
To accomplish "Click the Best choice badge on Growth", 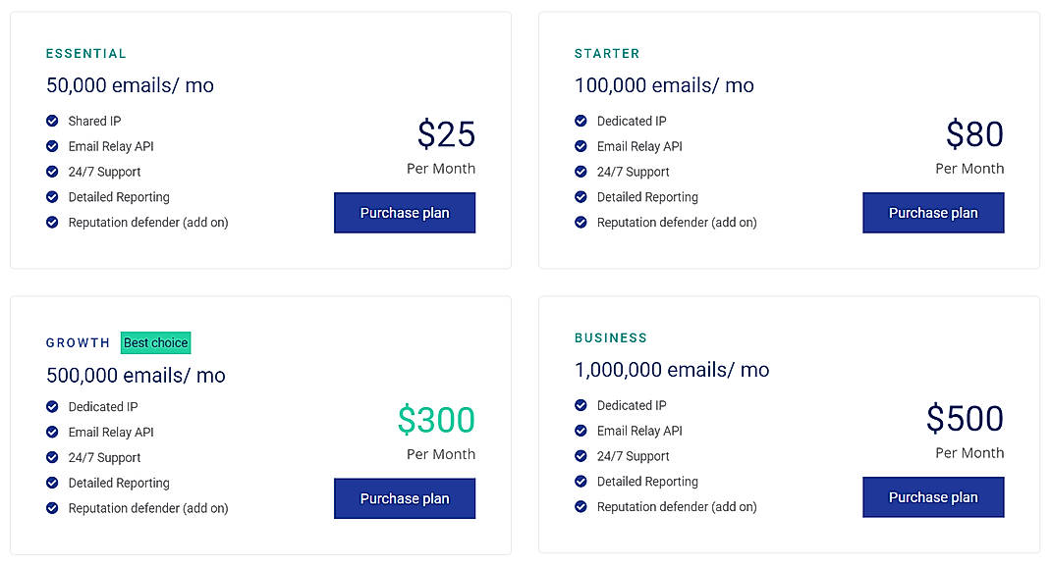I will (x=155, y=342).
